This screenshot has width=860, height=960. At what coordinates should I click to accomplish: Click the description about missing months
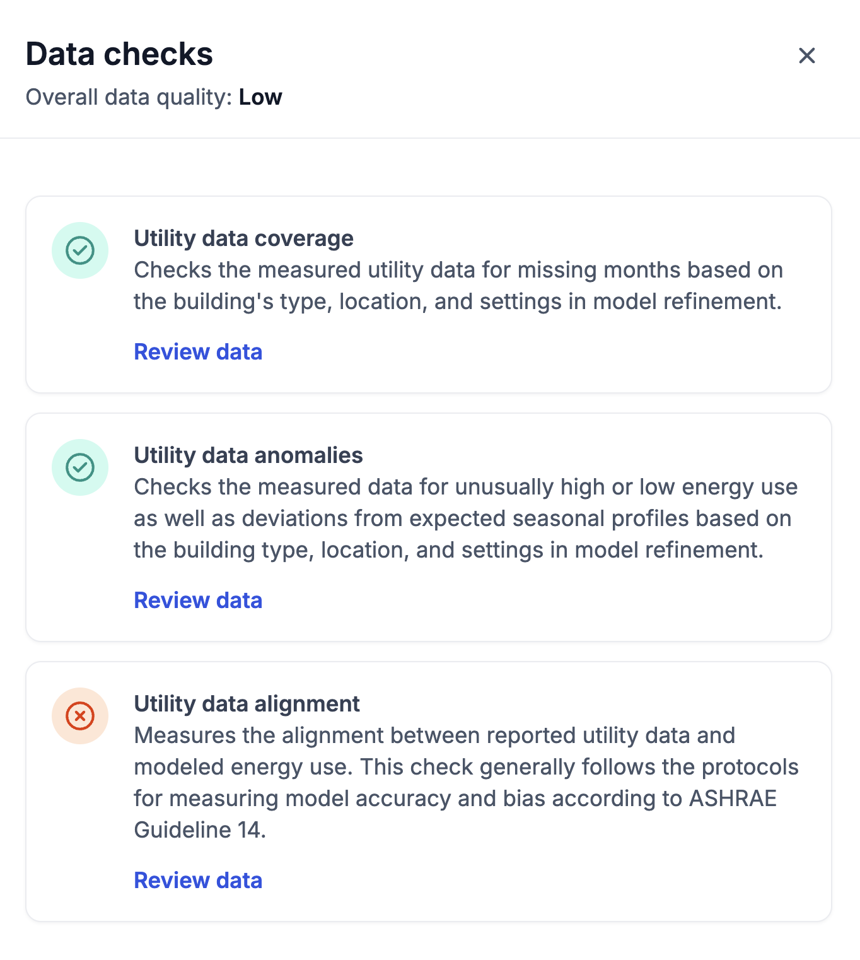[458, 286]
